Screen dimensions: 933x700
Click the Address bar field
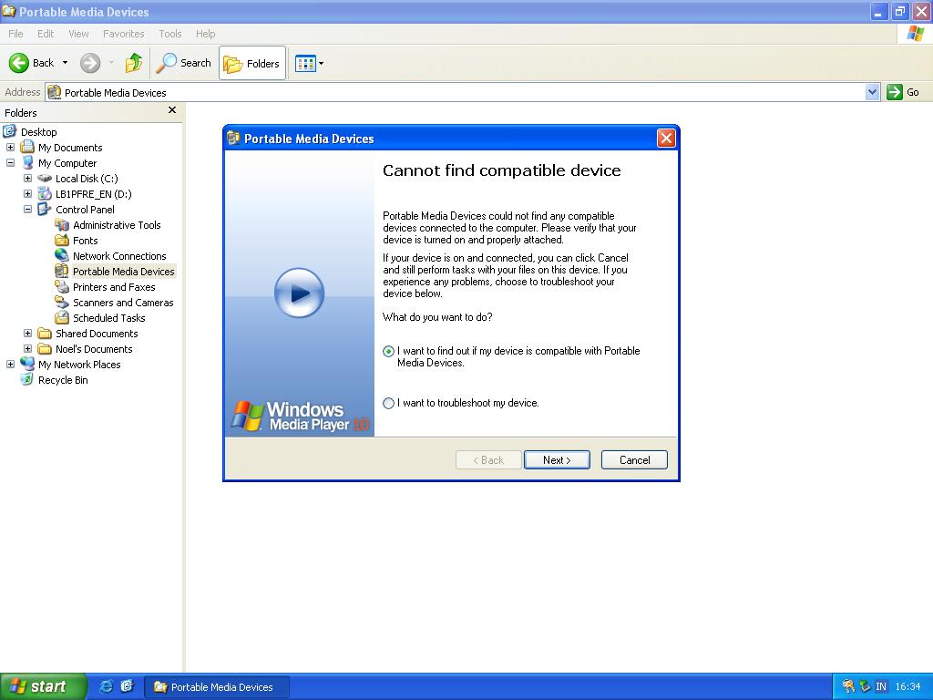pos(456,92)
